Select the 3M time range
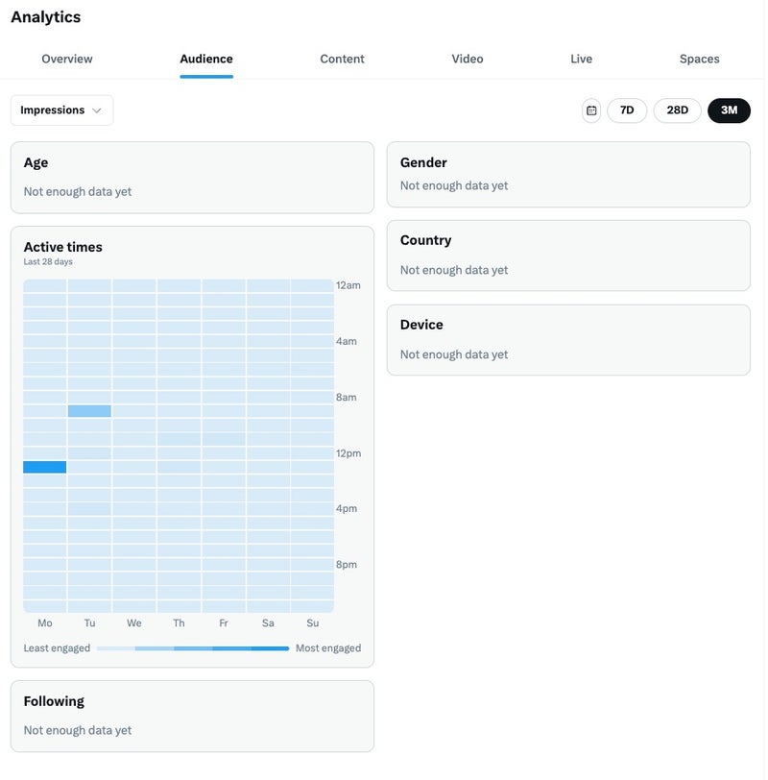The width and height of the screenshot is (768, 780). [x=729, y=110]
